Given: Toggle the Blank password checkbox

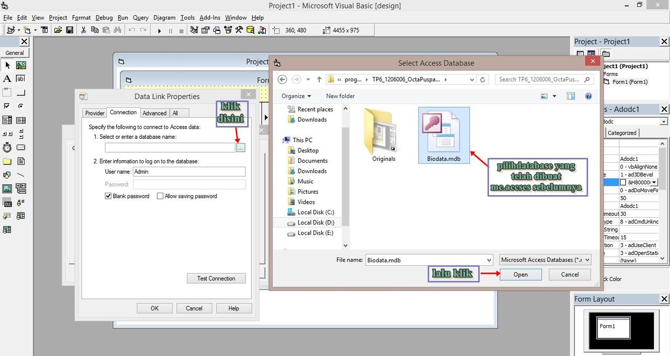Looking at the screenshot, I should click(x=108, y=196).
